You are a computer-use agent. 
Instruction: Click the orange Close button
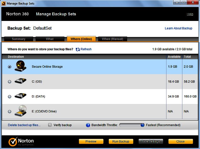[x=181, y=142]
